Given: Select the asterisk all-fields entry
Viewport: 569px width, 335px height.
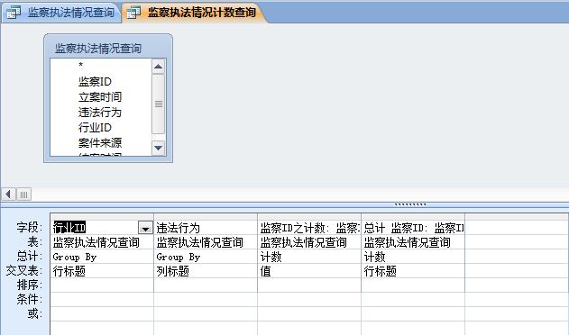Looking at the screenshot, I should pos(80,65).
